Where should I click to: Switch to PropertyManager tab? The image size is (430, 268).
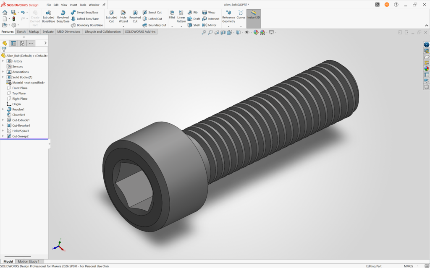pos(13,43)
